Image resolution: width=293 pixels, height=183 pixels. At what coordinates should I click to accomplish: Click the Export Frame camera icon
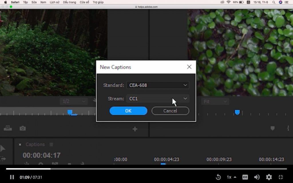pos(23,129)
